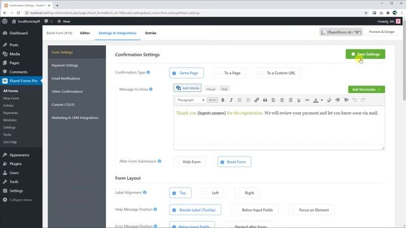Go to WordPress Dashboard
Viewport: 406px width, 228px height.
coord(21,33)
